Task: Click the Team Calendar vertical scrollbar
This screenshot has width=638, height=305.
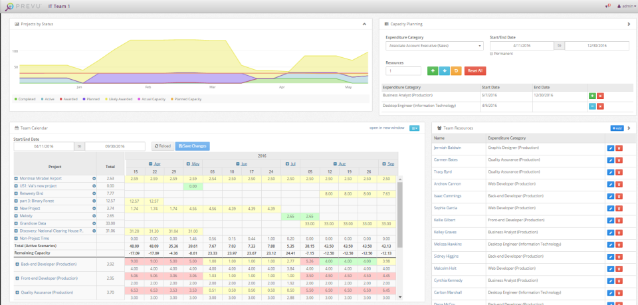Action: [400, 213]
